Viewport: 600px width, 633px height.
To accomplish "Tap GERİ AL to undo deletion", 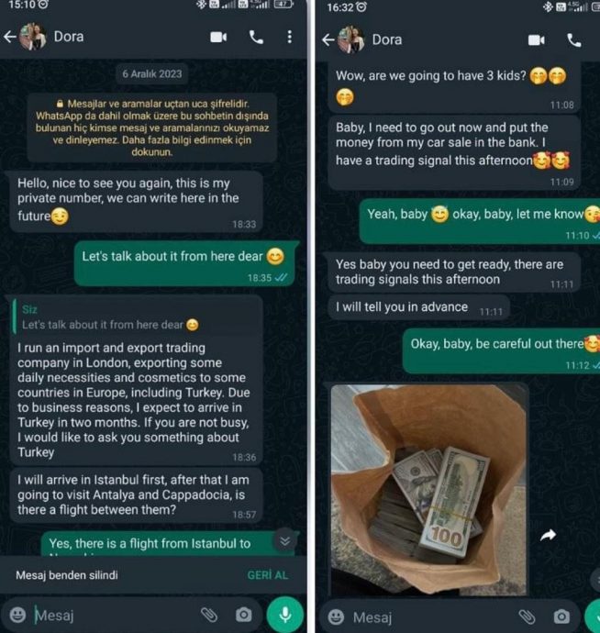I will click(268, 575).
